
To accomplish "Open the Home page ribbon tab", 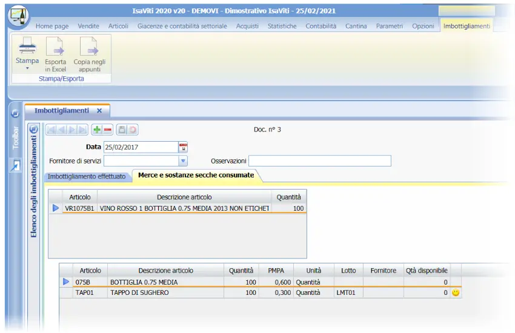I will (x=52, y=26).
